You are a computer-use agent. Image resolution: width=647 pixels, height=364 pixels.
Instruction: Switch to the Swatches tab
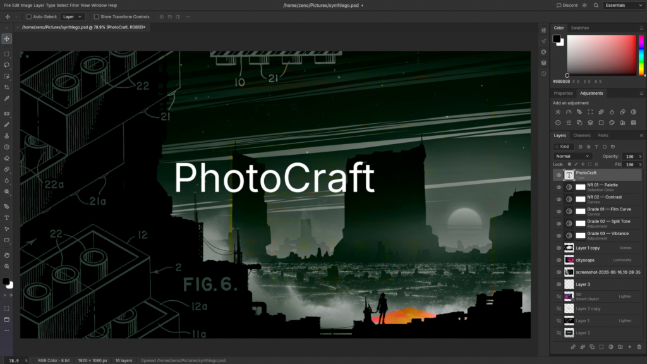click(x=580, y=28)
